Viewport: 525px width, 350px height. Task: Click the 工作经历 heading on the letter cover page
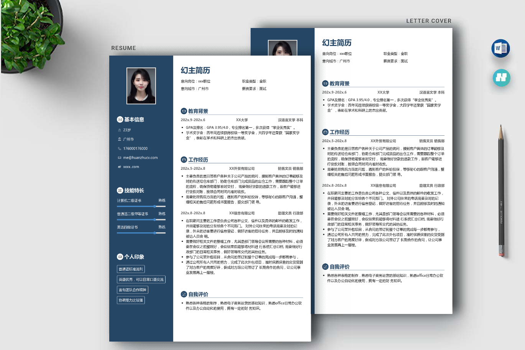[340, 132]
